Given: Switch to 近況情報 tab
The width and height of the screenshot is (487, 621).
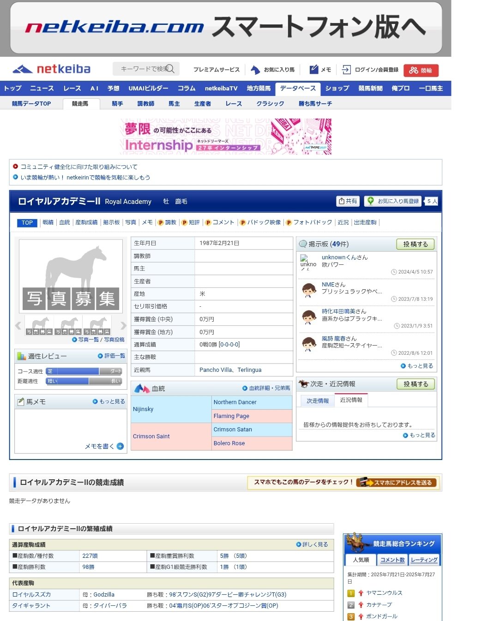Looking at the screenshot, I should [351, 400].
